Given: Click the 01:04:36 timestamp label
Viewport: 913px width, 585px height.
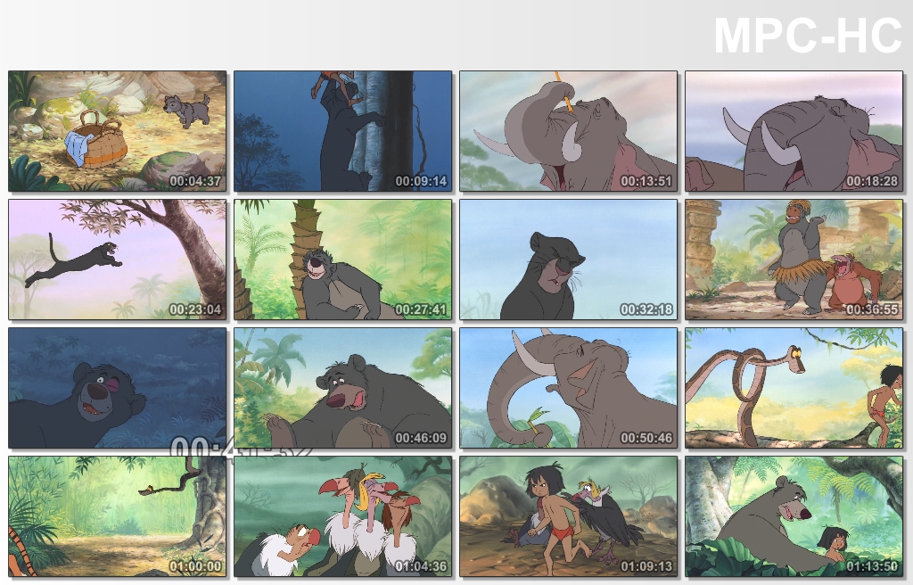Looking at the screenshot, I should tap(421, 566).
